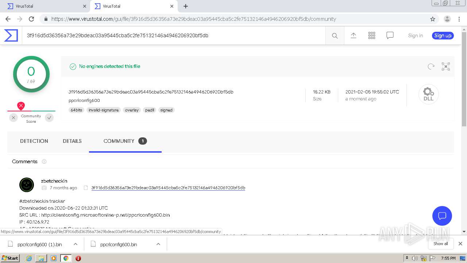The width and height of the screenshot is (467, 263).
Task: Click the search magnifier icon
Action: pos(335,35)
